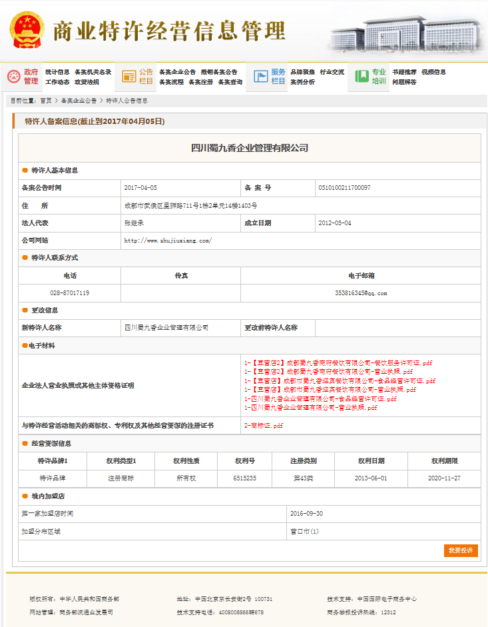Open the 行业交流 menu item

click(332, 72)
